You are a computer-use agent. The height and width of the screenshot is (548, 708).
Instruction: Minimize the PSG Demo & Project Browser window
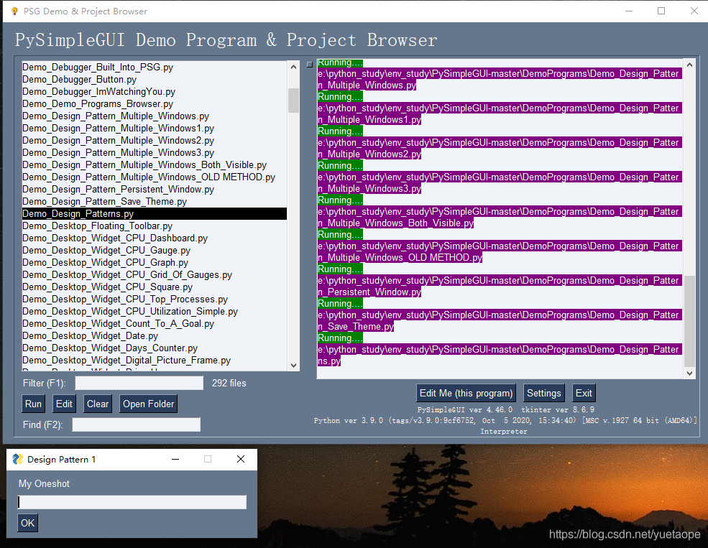click(628, 11)
